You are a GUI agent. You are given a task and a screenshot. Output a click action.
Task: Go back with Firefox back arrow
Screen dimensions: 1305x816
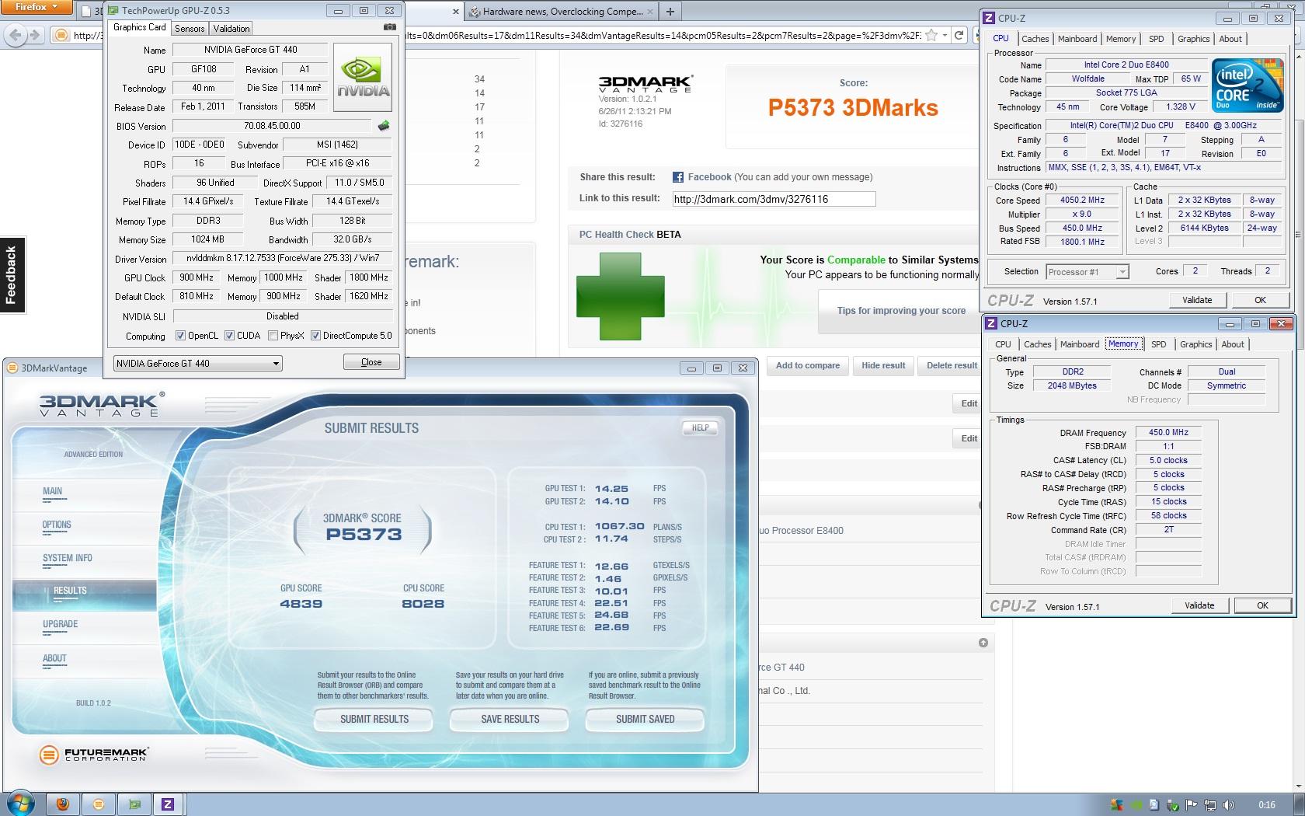click(15, 35)
